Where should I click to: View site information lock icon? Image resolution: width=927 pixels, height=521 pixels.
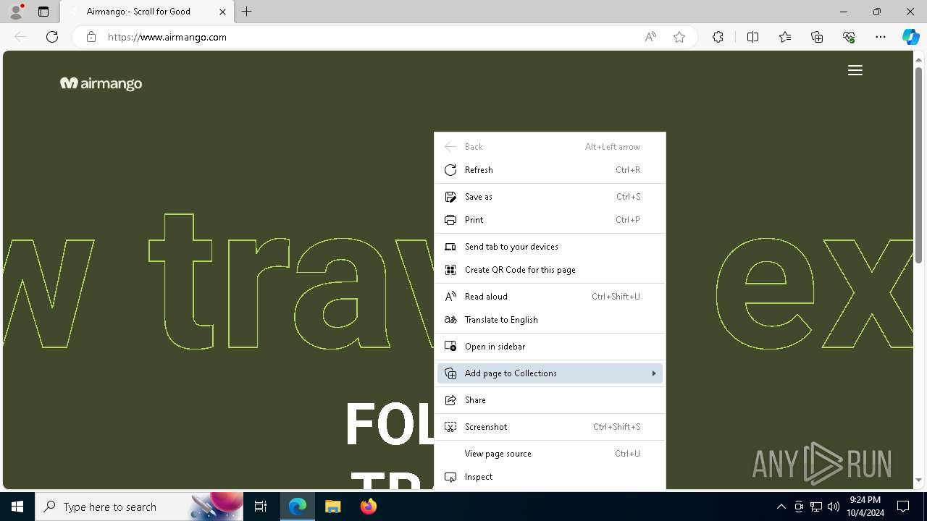pos(91,37)
